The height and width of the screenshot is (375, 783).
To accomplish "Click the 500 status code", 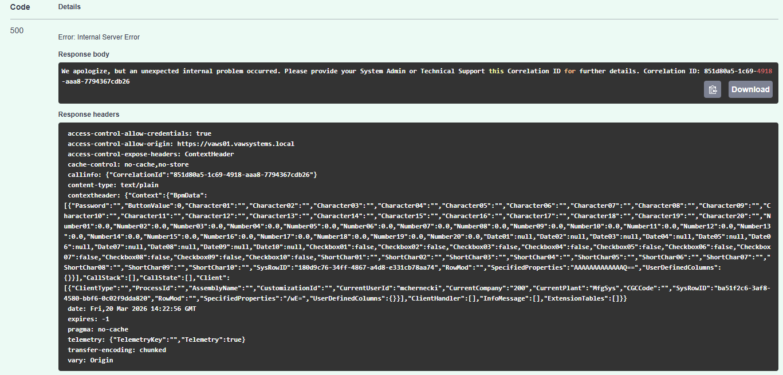I will [17, 30].
